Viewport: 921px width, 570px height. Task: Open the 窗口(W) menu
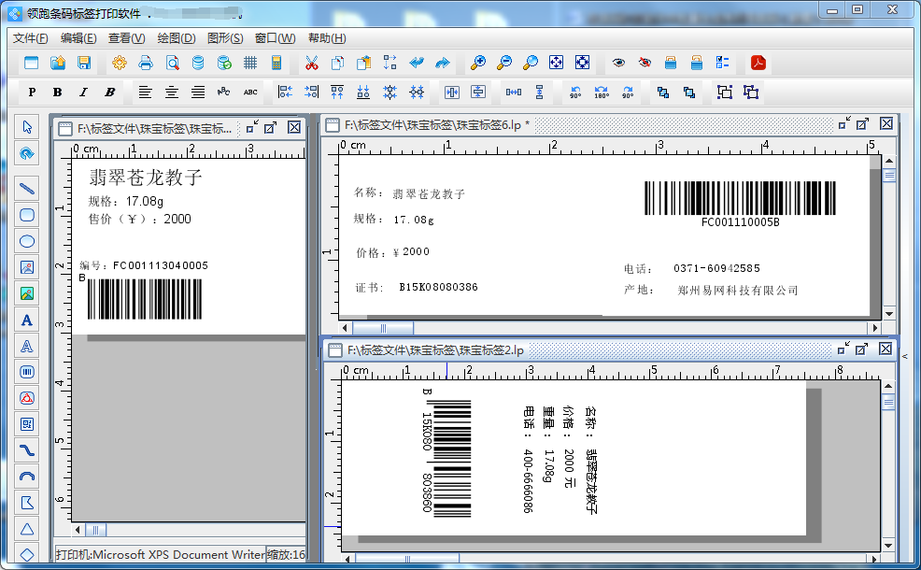(x=275, y=38)
